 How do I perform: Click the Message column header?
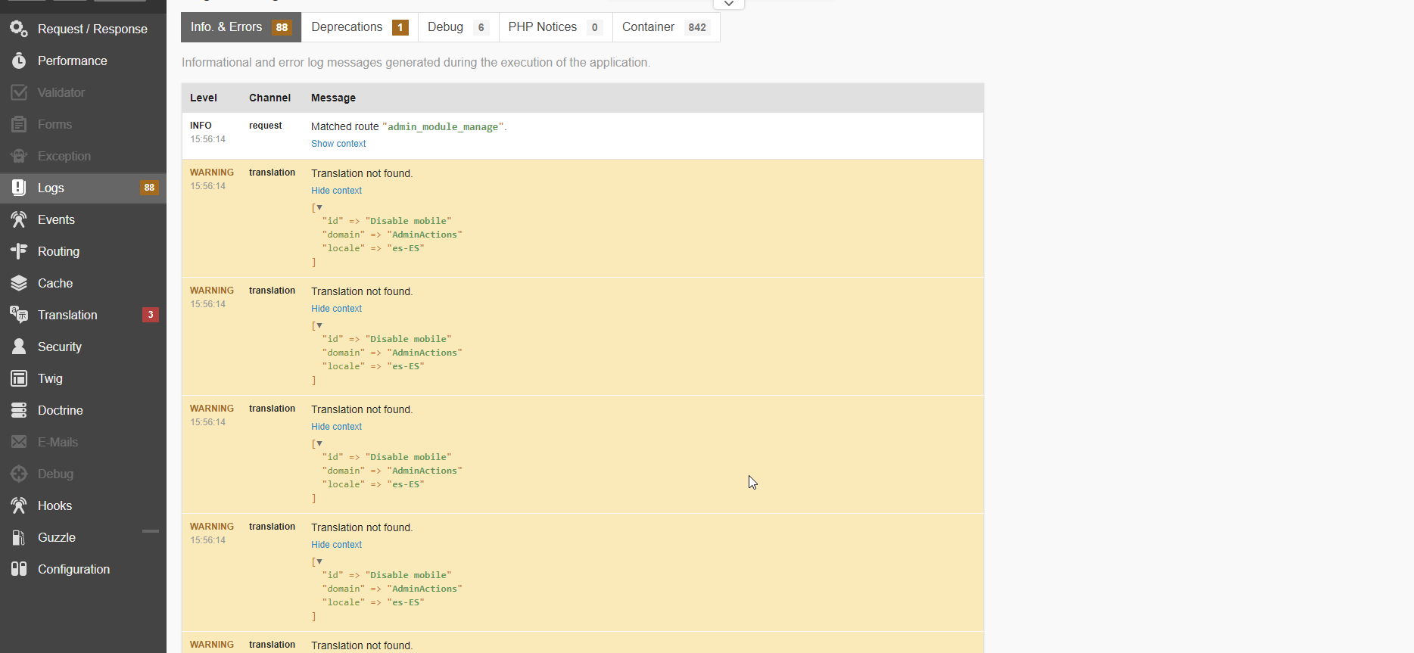pyautogui.click(x=333, y=98)
